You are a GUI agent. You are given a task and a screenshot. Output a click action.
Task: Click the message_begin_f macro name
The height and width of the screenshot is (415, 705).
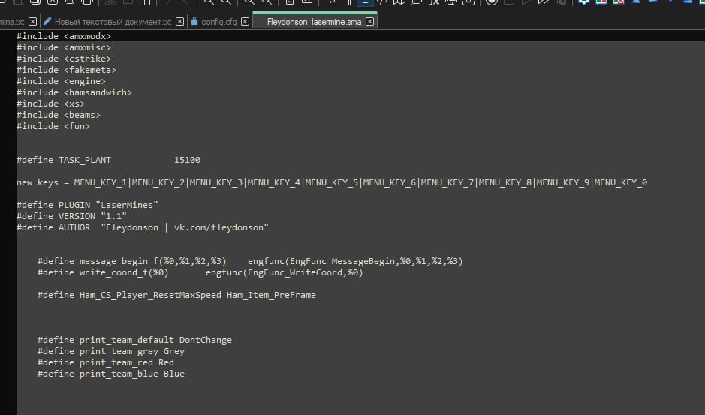119,260
